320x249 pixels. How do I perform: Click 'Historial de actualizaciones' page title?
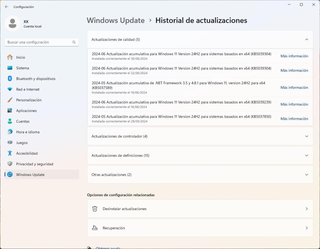pos(201,20)
